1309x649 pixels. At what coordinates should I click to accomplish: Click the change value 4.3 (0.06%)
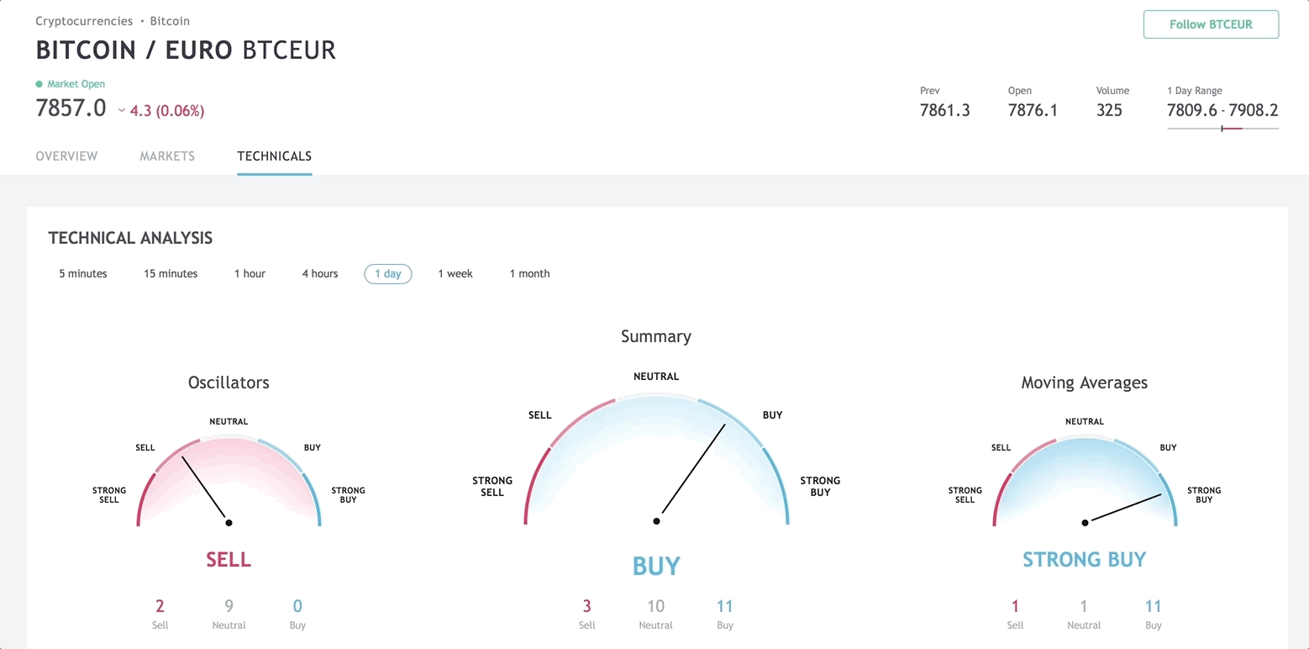coord(167,111)
